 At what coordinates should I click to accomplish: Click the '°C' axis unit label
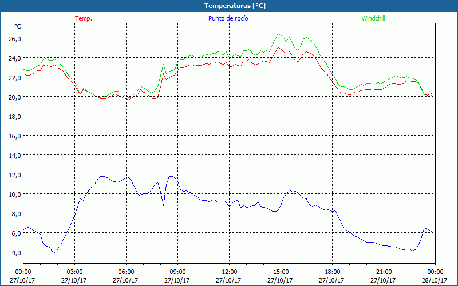click(18, 26)
